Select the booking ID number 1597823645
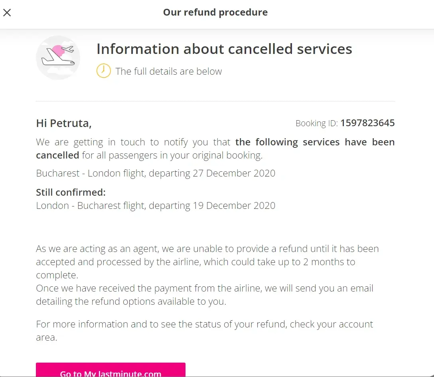The width and height of the screenshot is (434, 377). [x=367, y=123]
